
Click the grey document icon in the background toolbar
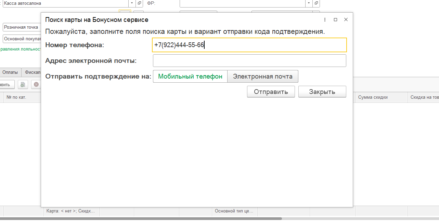pos(22,84)
